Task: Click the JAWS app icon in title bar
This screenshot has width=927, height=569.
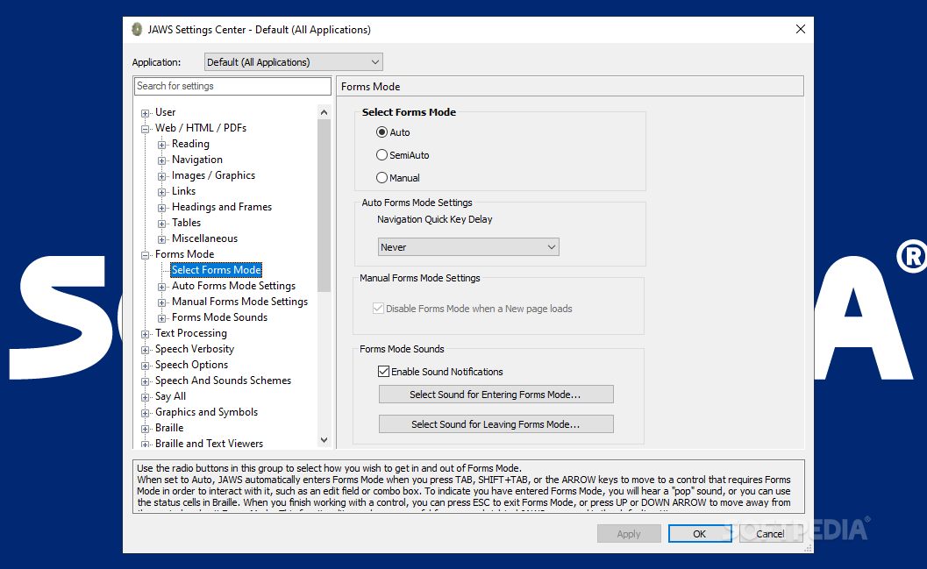Action: [137, 30]
